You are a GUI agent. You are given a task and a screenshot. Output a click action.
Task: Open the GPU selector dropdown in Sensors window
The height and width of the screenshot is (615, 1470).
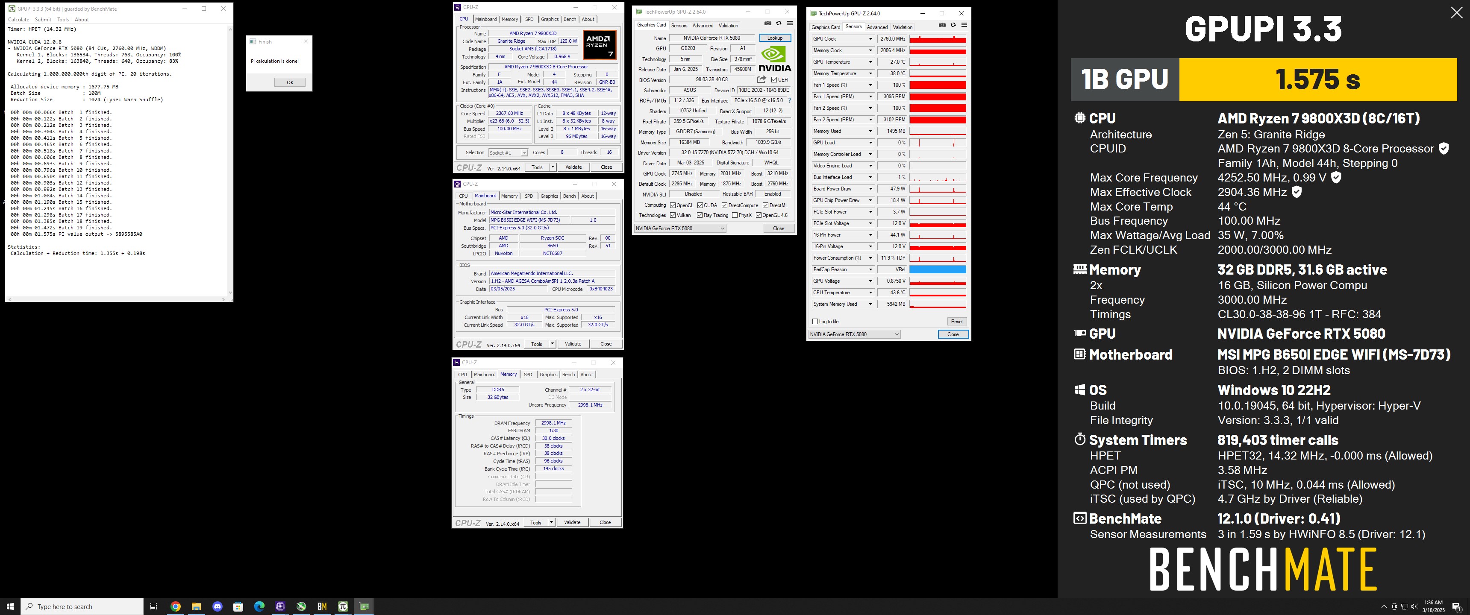pos(854,334)
